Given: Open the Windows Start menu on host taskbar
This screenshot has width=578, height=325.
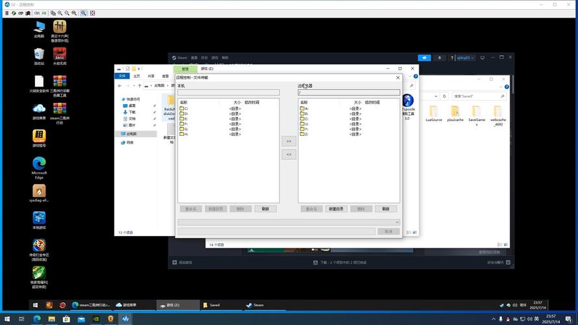Looking at the screenshot, I should click(7, 319).
